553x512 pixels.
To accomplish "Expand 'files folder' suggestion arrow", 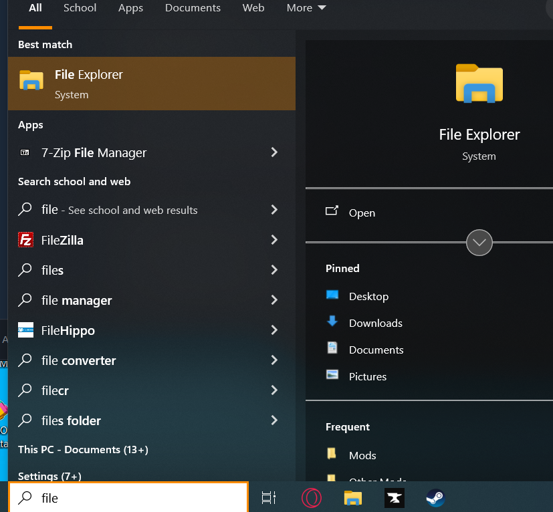I will click(x=274, y=420).
